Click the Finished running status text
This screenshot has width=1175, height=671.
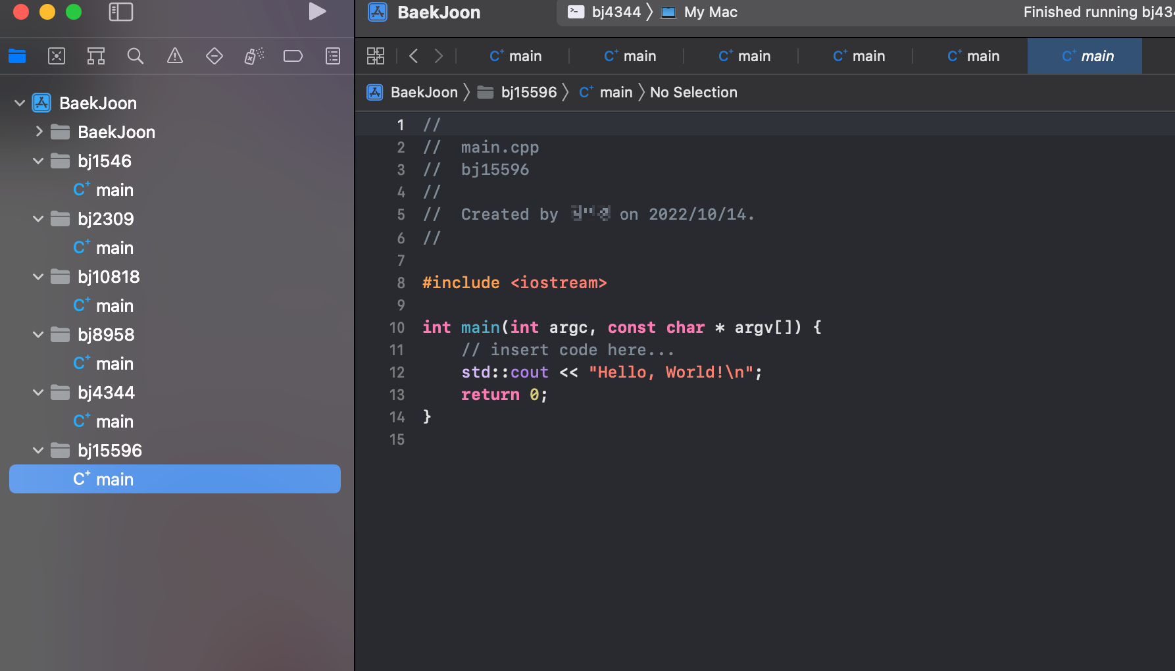pyautogui.click(x=1098, y=12)
